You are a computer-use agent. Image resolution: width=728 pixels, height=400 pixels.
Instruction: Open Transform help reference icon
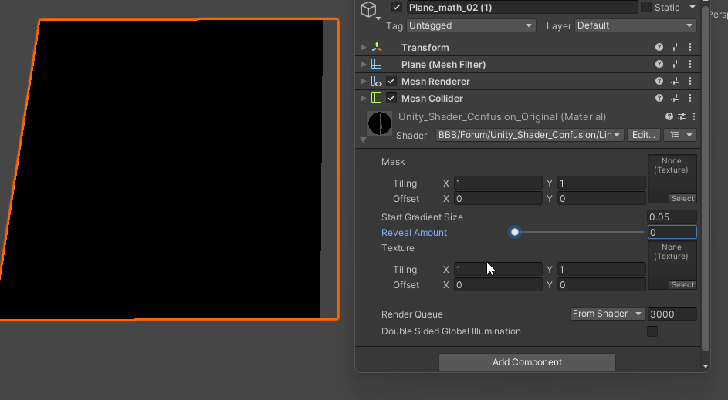[x=659, y=47]
